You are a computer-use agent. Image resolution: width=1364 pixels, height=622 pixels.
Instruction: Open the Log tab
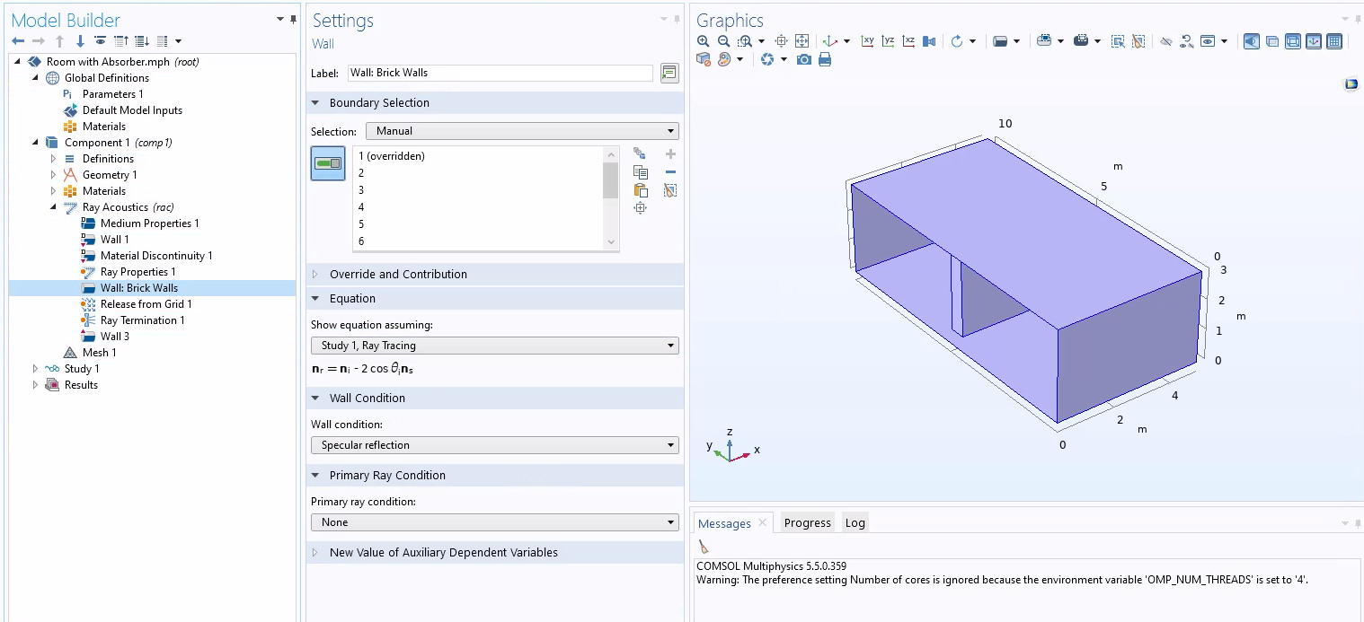pos(855,523)
